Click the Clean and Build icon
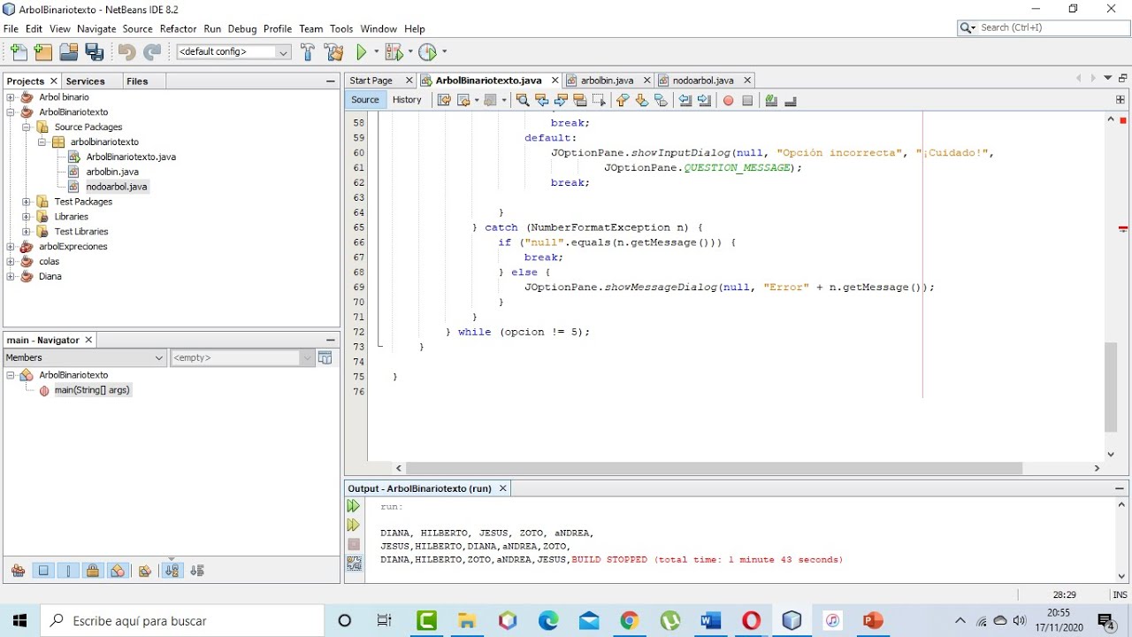The width and height of the screenshot is (1132, 637). 333,52
